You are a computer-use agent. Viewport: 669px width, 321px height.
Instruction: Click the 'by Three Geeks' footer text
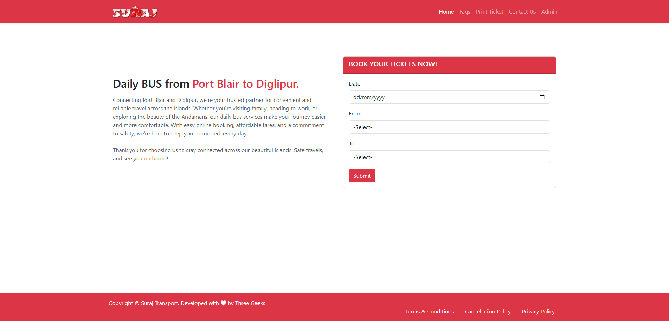coord(246,303)
